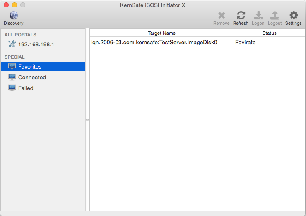Show Failed targets list
The width and height of the screenshot is (306, 216).
pos(43,88)
